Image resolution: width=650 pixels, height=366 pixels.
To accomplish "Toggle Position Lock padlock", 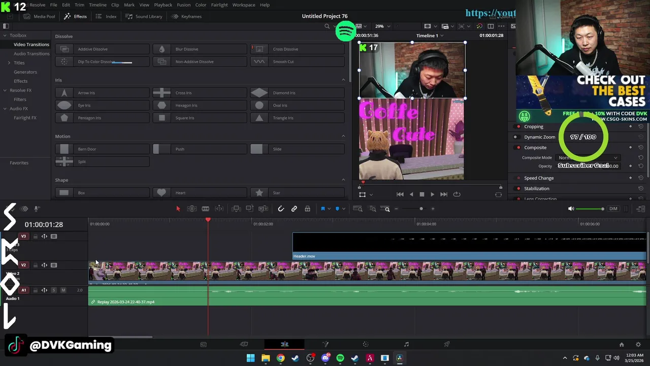I will pyautogui.click(x=307, y=209).
